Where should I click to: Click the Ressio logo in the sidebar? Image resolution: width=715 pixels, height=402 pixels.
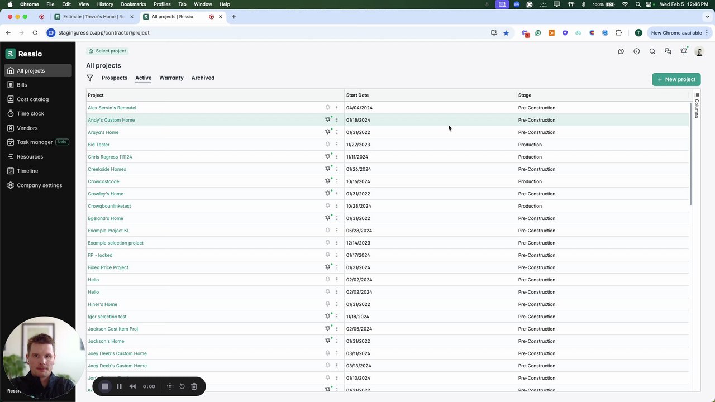coord(24,54)
